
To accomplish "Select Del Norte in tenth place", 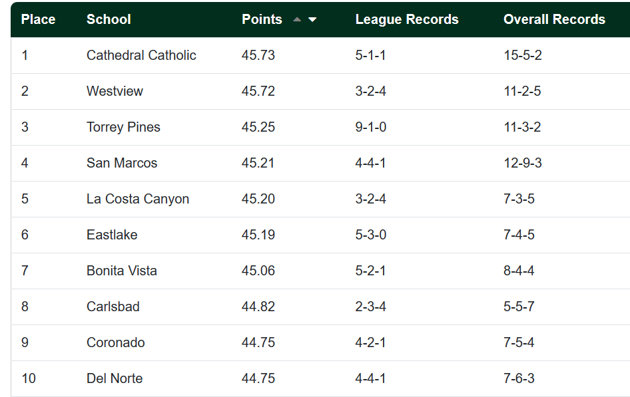I will [115, 378].
